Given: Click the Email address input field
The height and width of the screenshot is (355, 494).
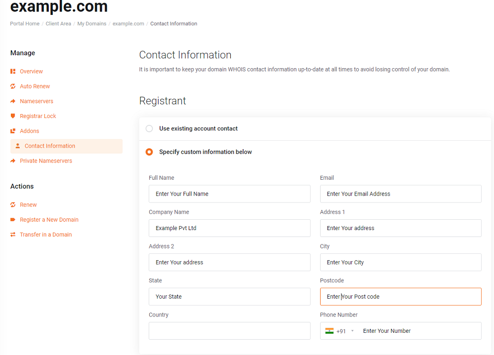Looking at the screenshot, I should point(400,194).
